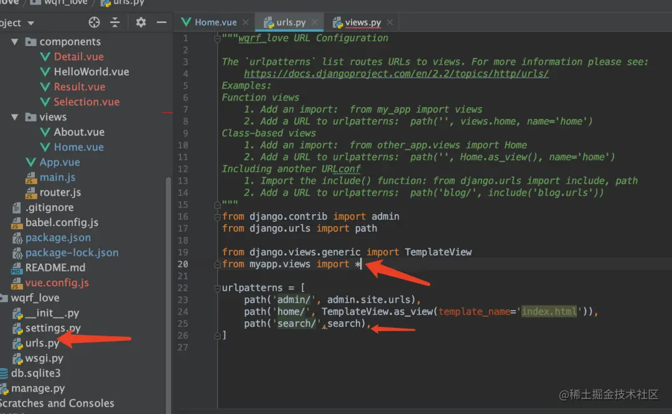Click TemplateView on line 19
The image size is (672, 414).
point(438,252)
